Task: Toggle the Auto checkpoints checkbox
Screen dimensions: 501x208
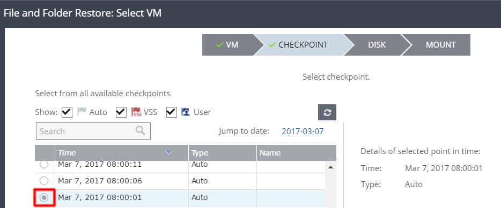Action: (x=67, y=112)
